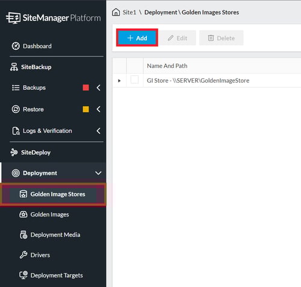Click the red Backups status square
The width and height of the screenshot is (301, 287).
click(86, 87)
